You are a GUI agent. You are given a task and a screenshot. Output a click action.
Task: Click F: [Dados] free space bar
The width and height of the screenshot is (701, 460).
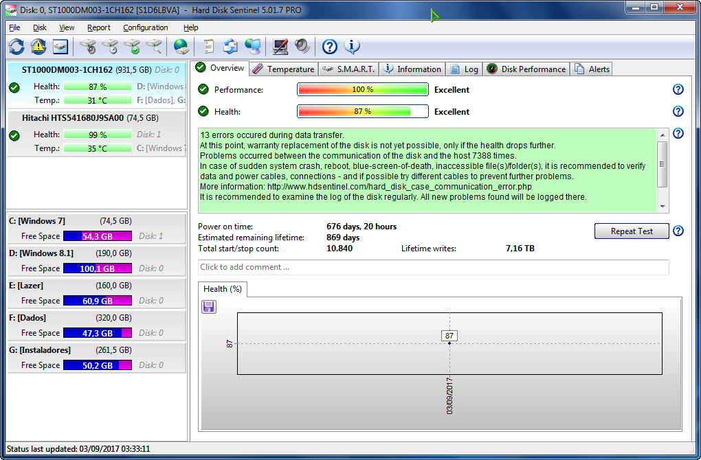pyautogui.click(x=98, y=333)
